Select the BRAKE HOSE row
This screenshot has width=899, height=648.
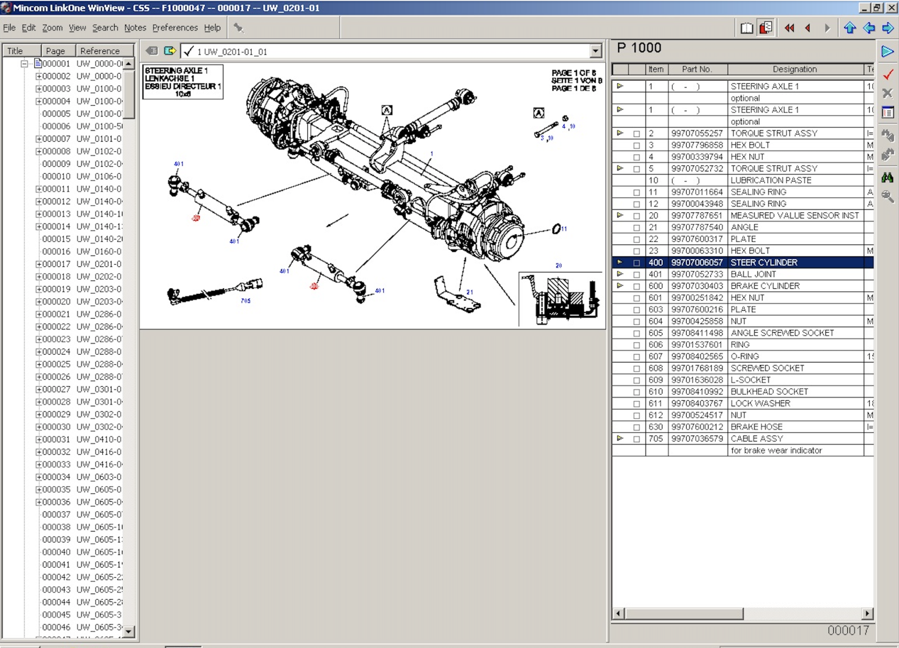click(x=742, y=427)
